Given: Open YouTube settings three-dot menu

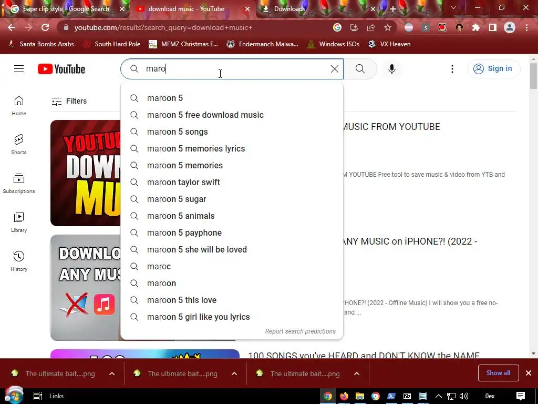Looking at the screenshot, I should 452,69.
